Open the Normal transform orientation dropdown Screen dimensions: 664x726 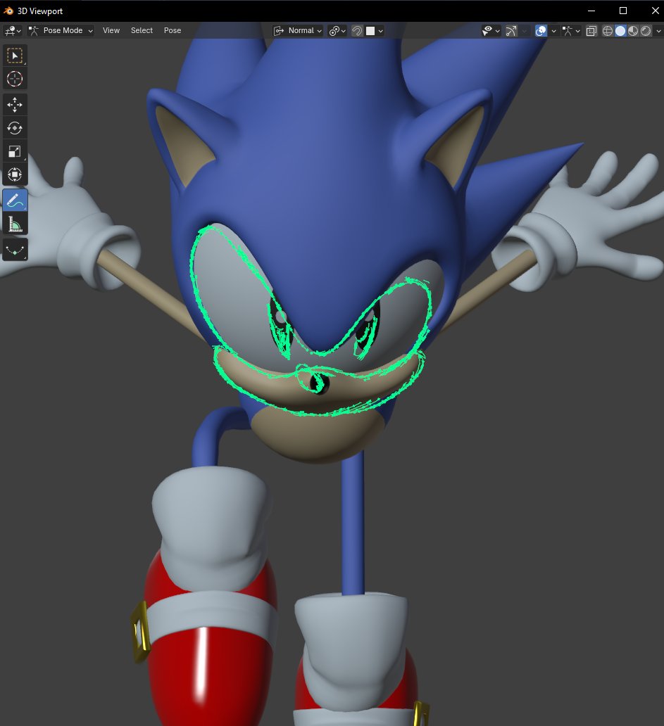(297, 30)
